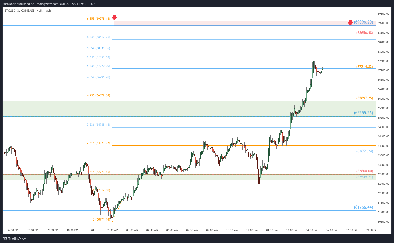Select the 3.236 (64788.18) Fibonacci label

tap(99, 125)
